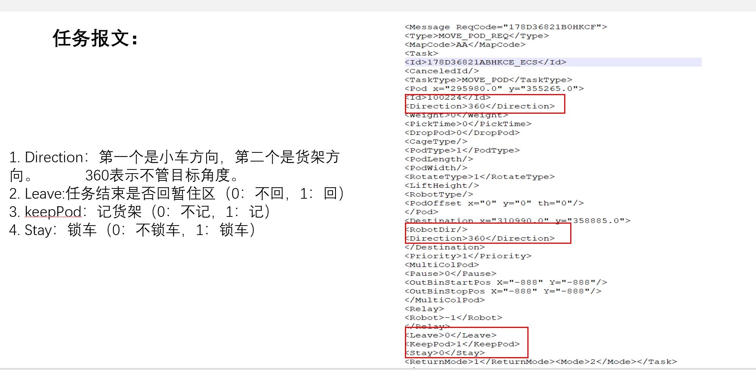The width and height of the screenshot is (756, 370).
Task: Click the 360表示不管目标角度 note text
Action: coord(163,176)
